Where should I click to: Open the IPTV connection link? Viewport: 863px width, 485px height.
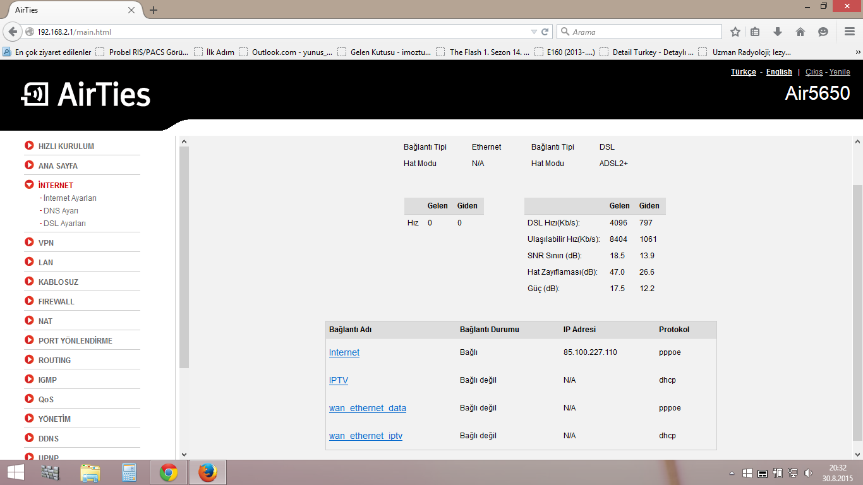338,380
